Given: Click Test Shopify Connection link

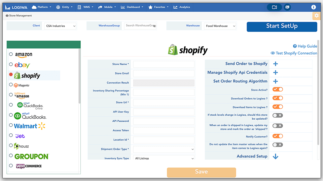Looking at the screenshot, I should click(294, 53).
